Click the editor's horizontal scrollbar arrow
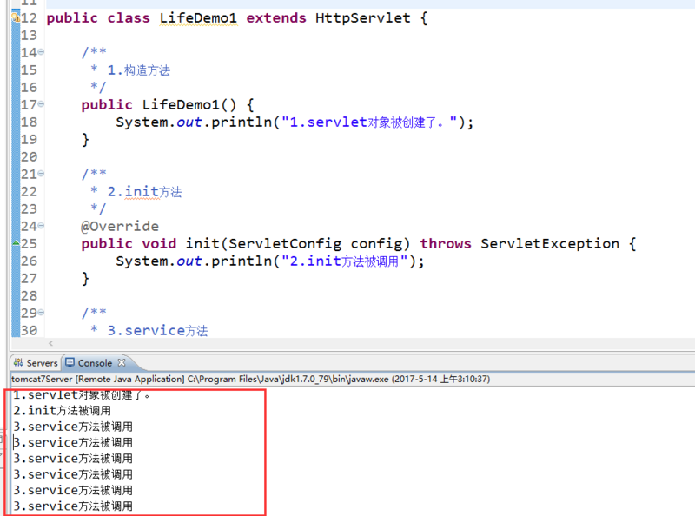 coord(50,344)
